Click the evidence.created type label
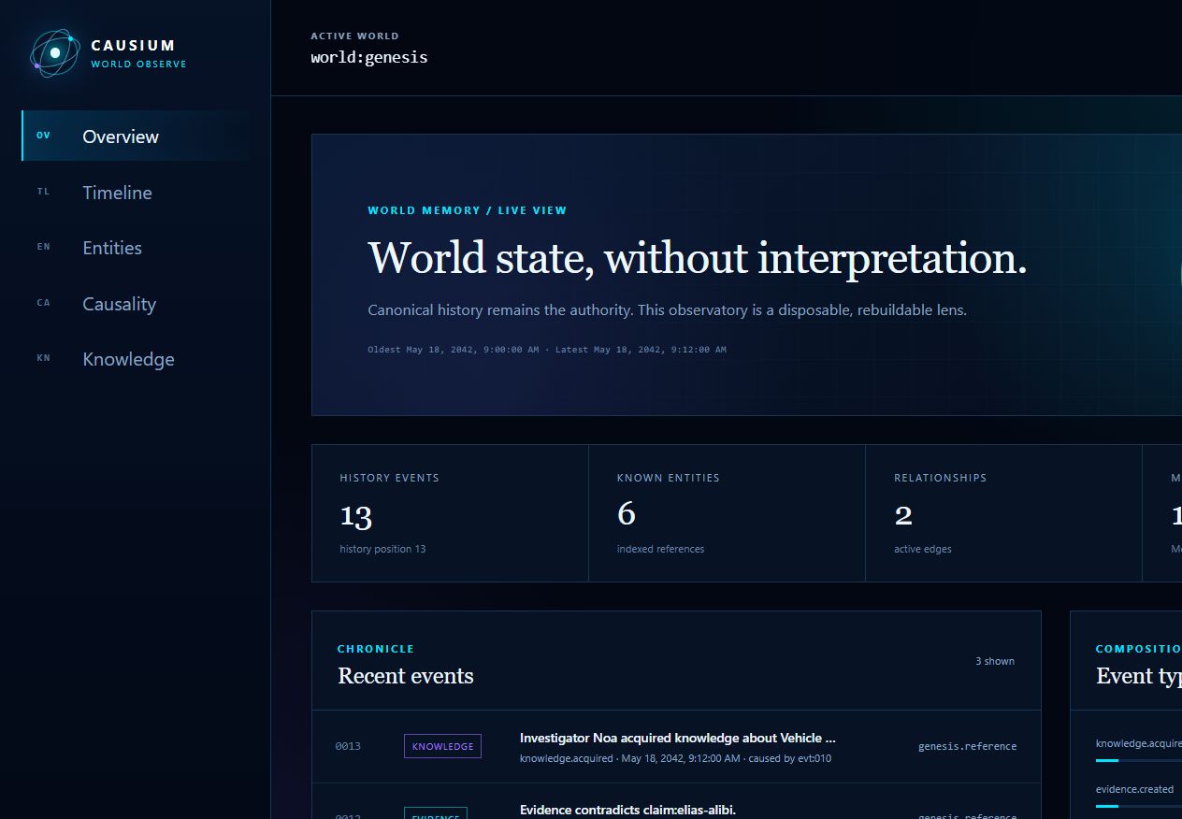The height and width of the screenshot is (819, 1182). tap(1134, 789)
